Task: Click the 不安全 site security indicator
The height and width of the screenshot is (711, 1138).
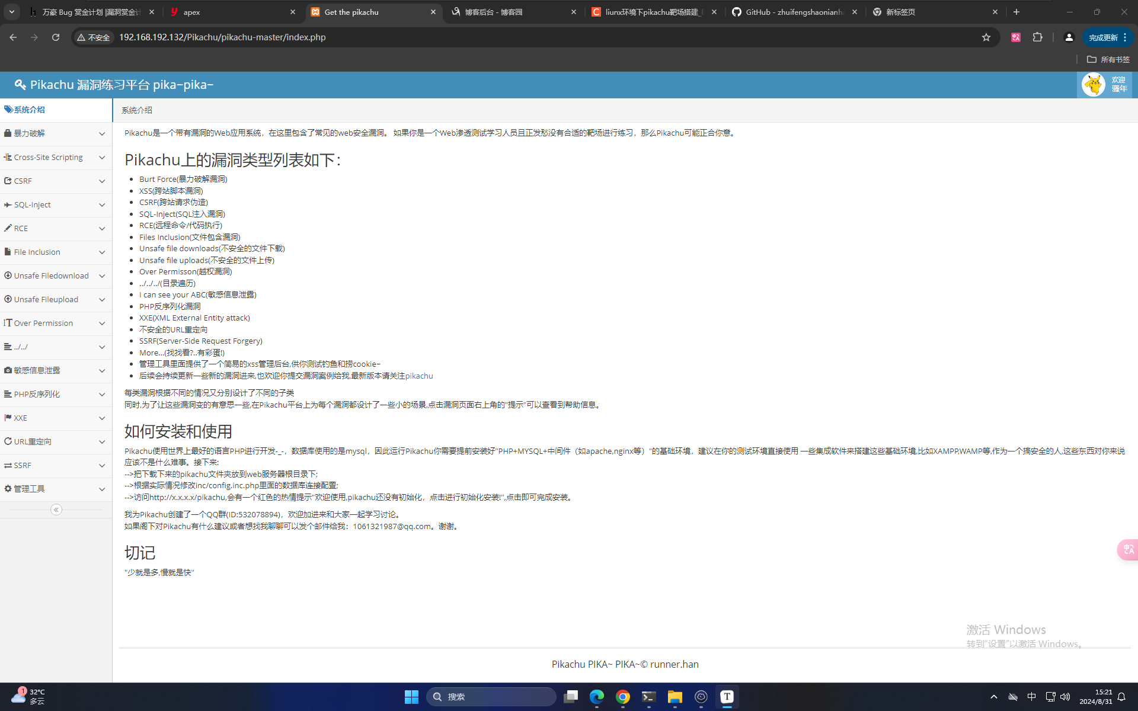Action: (x=94, y=37)
